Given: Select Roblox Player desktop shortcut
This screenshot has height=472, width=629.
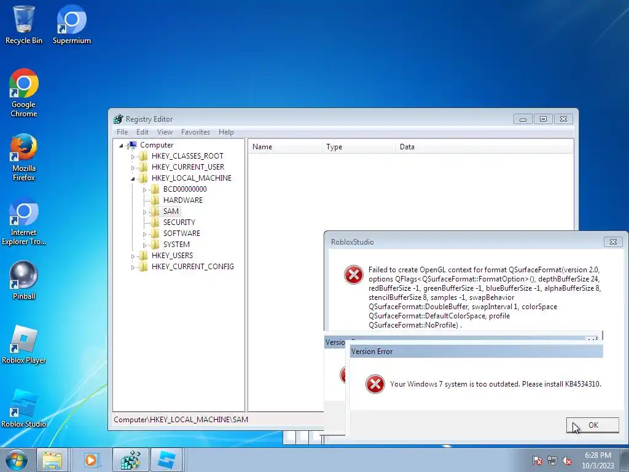Looking at the screenshot, I should tap(24, 345).
